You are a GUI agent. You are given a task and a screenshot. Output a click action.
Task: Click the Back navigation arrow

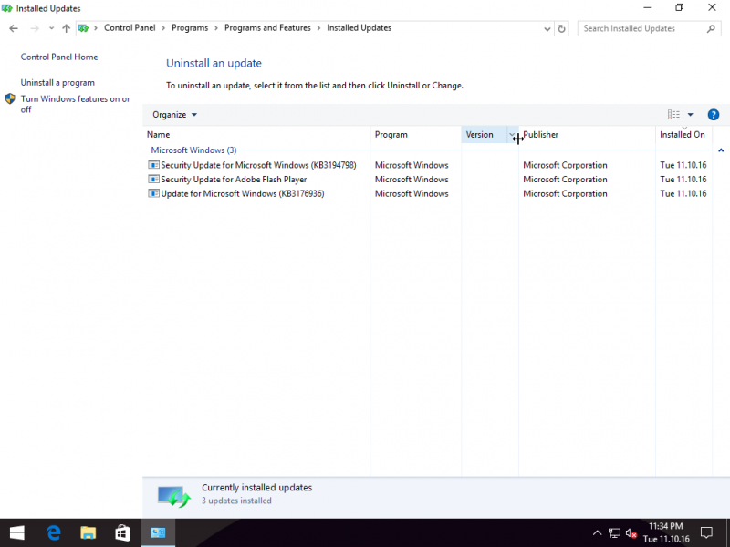(14, 28)
